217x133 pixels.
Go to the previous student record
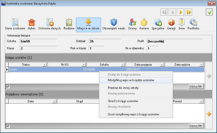click(172, 12)
